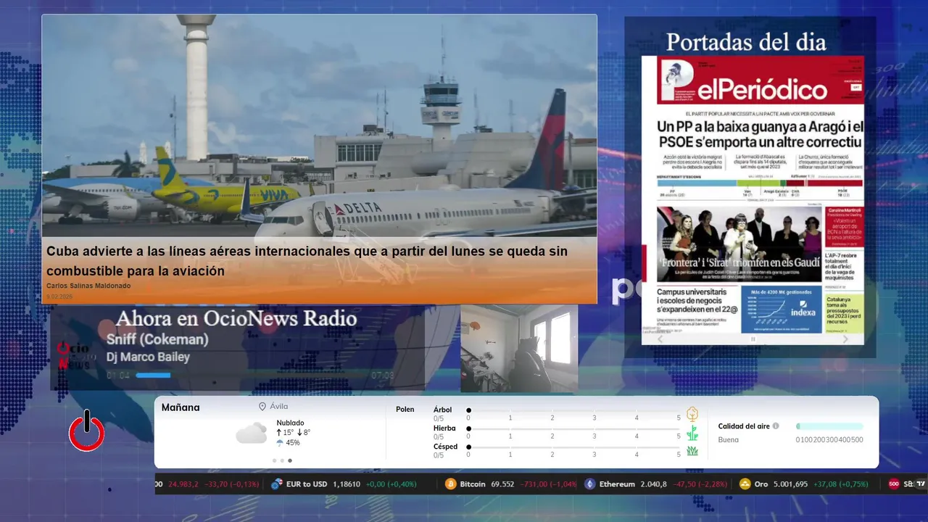Click the Césped grass pollen icon
The image size is (928, 522).
692,451
